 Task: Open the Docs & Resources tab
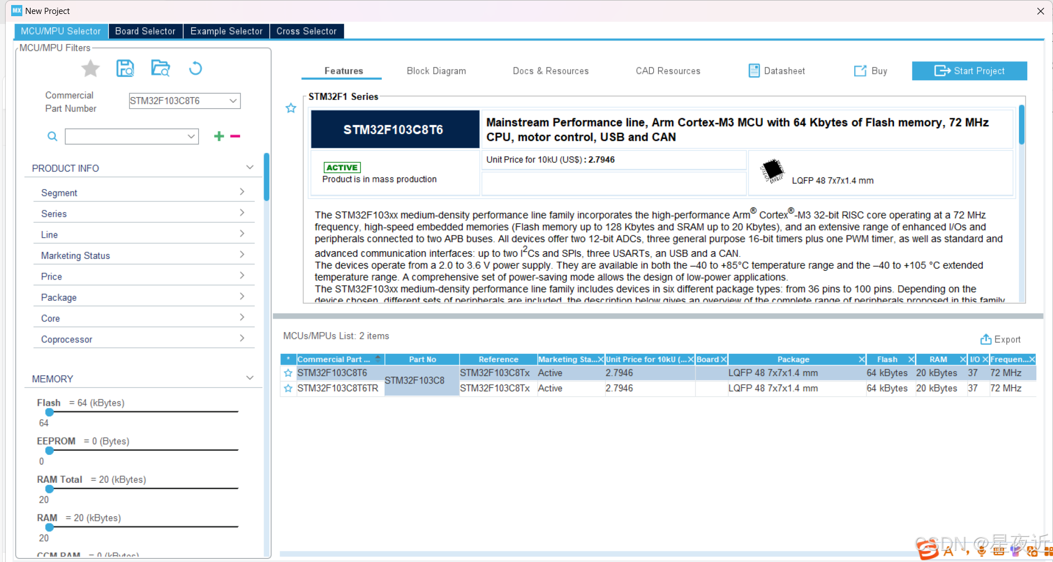(x=551, y=71)
